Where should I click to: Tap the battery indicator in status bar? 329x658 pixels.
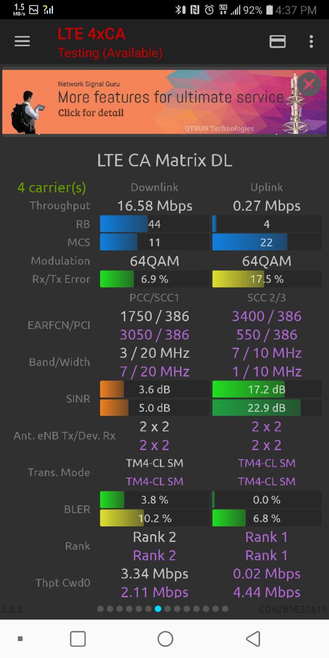pyautogui.click(x=269, y=10)
